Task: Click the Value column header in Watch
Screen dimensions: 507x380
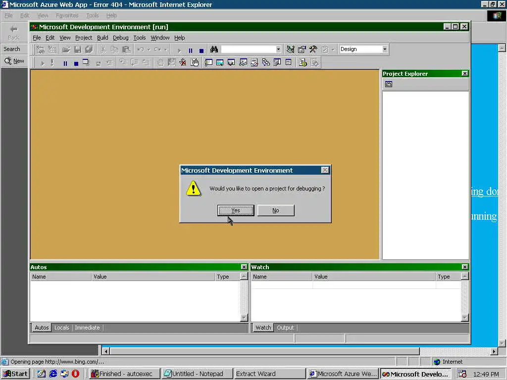Action: 374,277
